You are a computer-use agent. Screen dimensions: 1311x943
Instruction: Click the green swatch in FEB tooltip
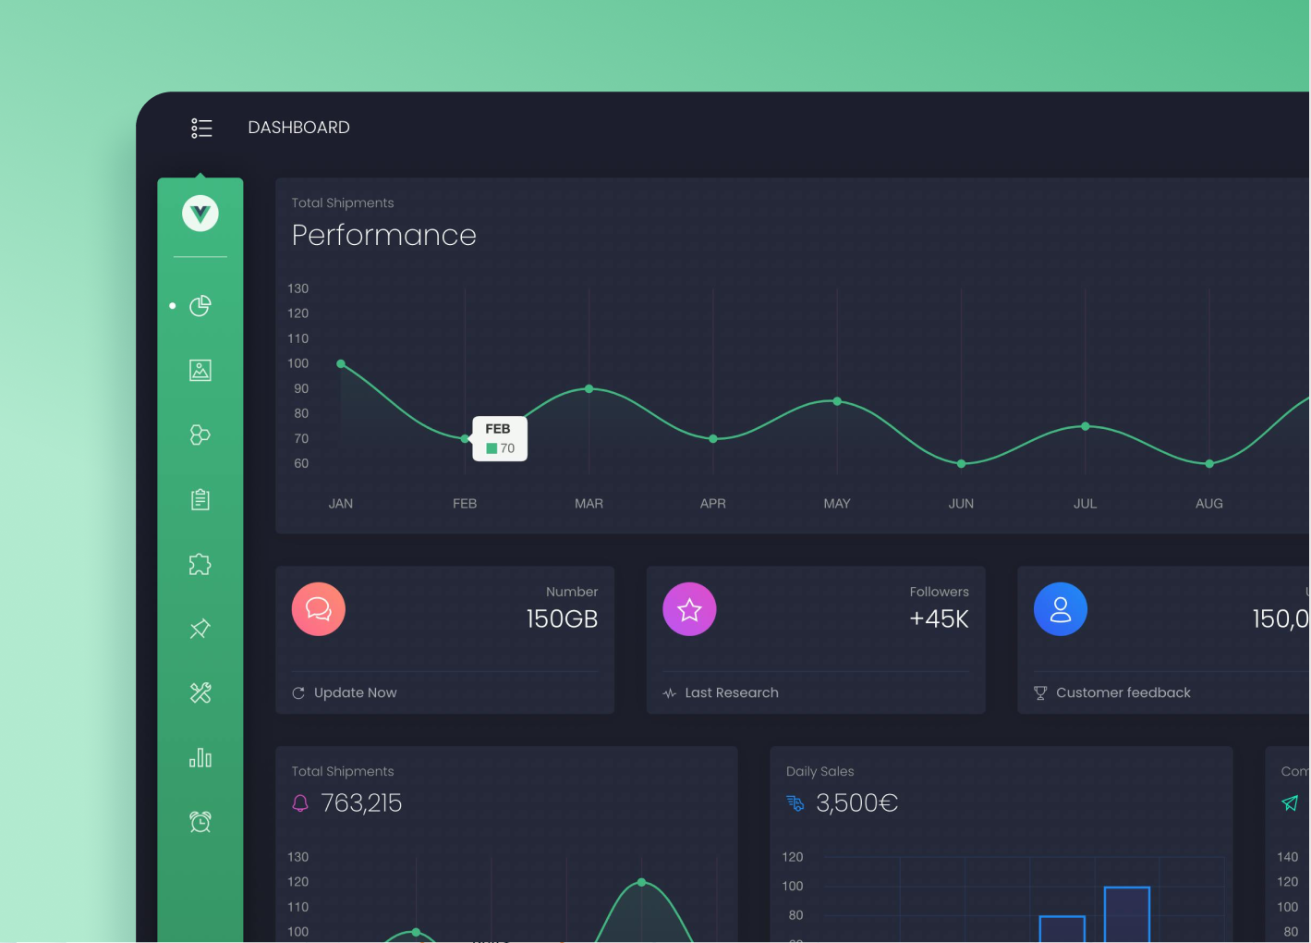point(492,449)
